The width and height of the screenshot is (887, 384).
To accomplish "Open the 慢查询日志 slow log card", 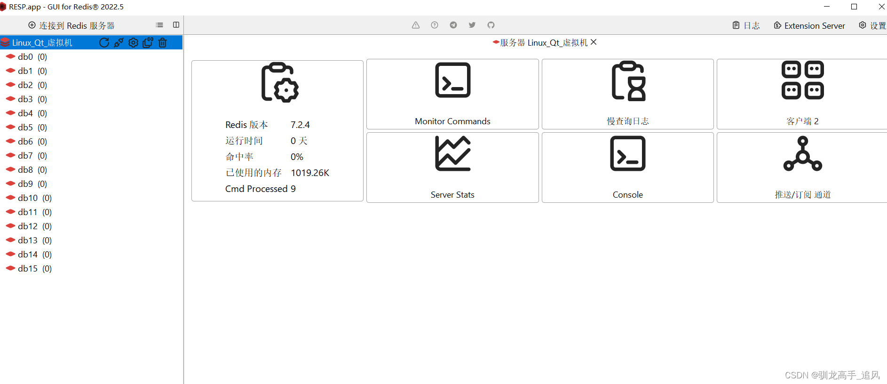I will click(627, 94).
